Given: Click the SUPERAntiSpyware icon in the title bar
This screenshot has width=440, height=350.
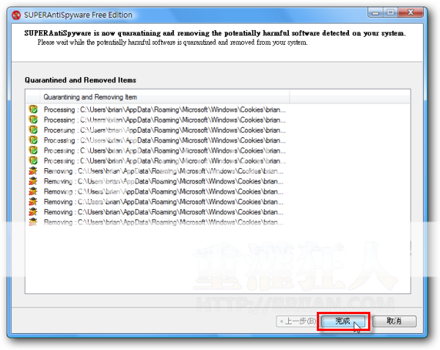Looking at the screenshot, I should 17,12.
